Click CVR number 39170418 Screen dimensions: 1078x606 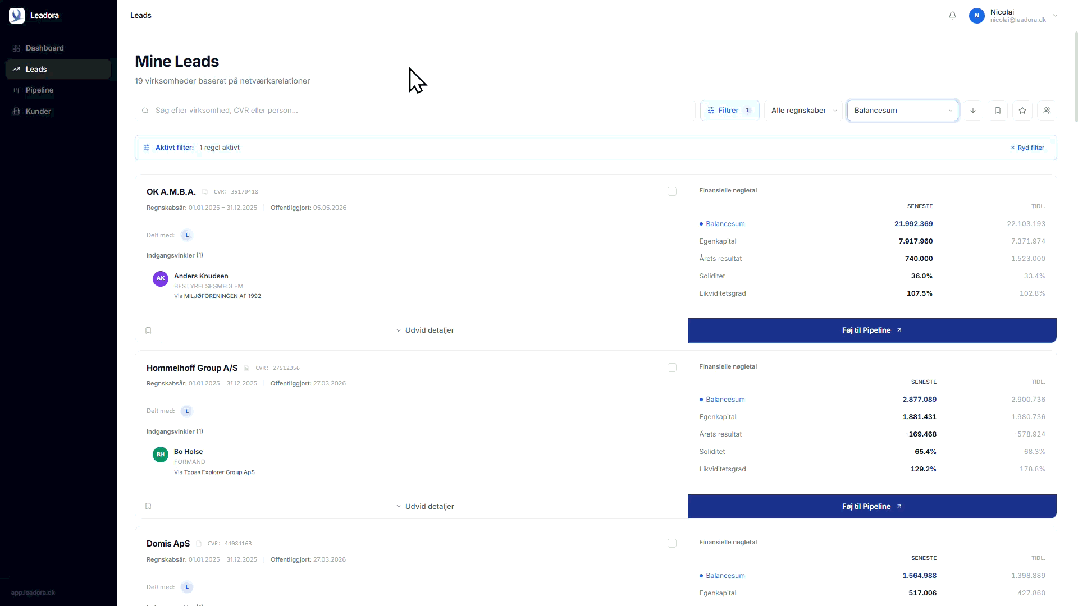(244, 192)
